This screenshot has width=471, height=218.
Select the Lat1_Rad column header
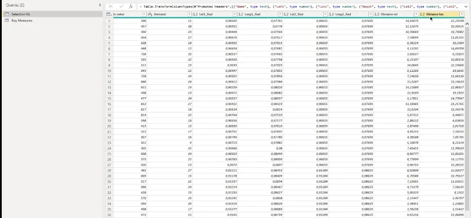pos(215,14)
